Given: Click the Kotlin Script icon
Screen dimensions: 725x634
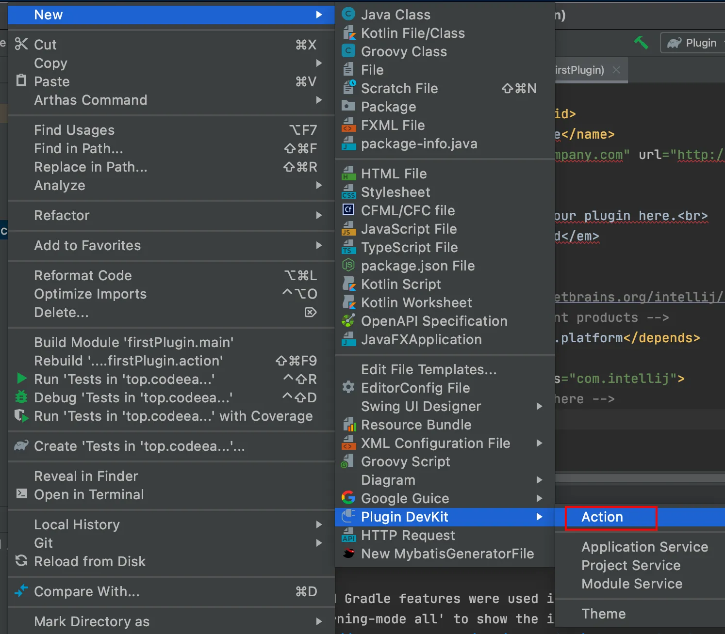Looking at the screenshot, I should (348, 284).
